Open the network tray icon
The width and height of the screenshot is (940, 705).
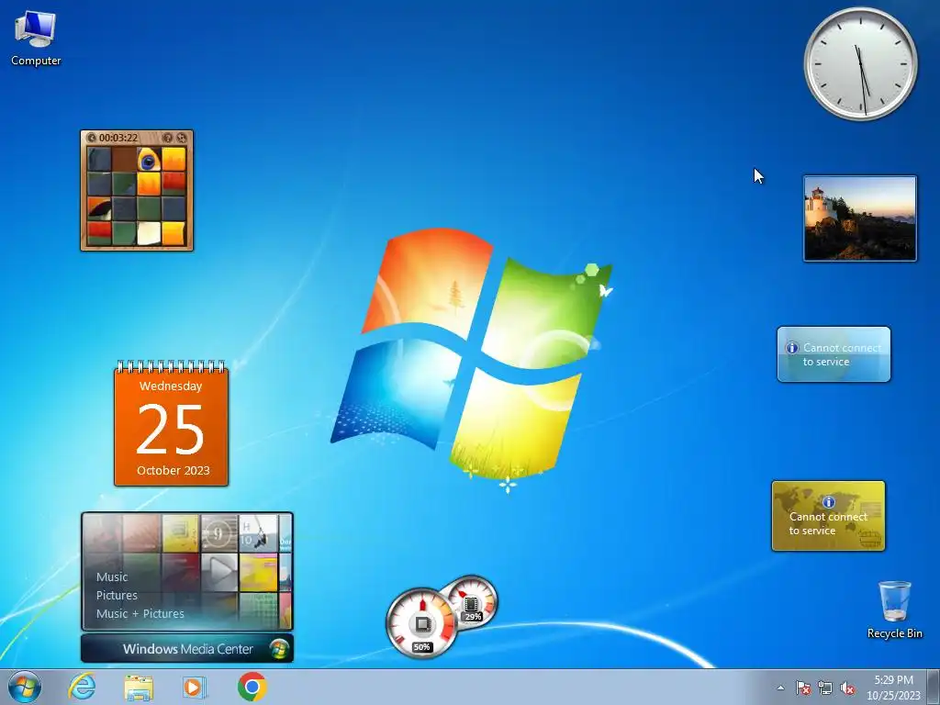(x=825, y=688)
